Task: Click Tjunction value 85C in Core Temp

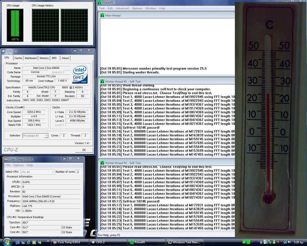Action: pyautogui.click(x=51, y=223)
